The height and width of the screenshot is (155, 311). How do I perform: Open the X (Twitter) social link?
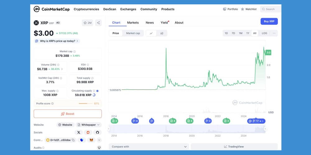coord(79,132)
